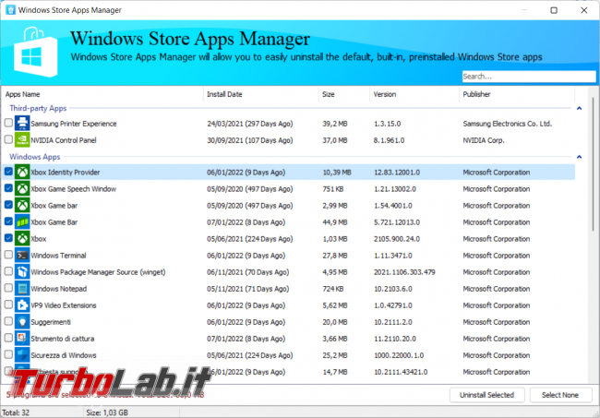Click into the Search field
This screenshot has height=418, width=600.
pyautogui.click(x=528, y=77)
